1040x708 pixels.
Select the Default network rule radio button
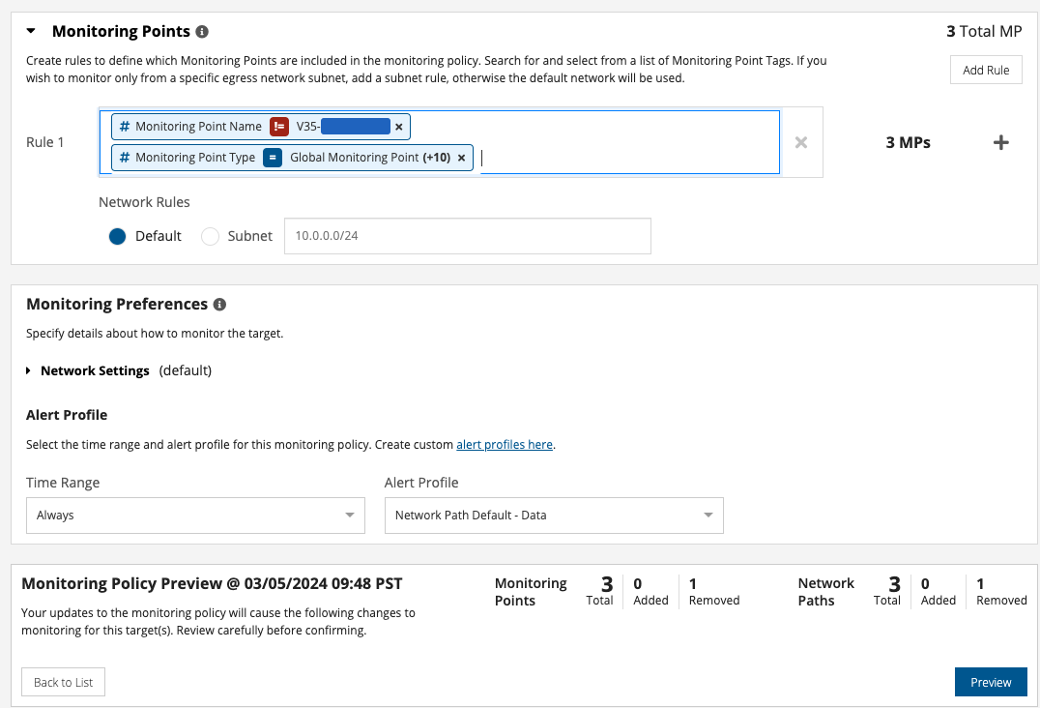pos(118,236)
